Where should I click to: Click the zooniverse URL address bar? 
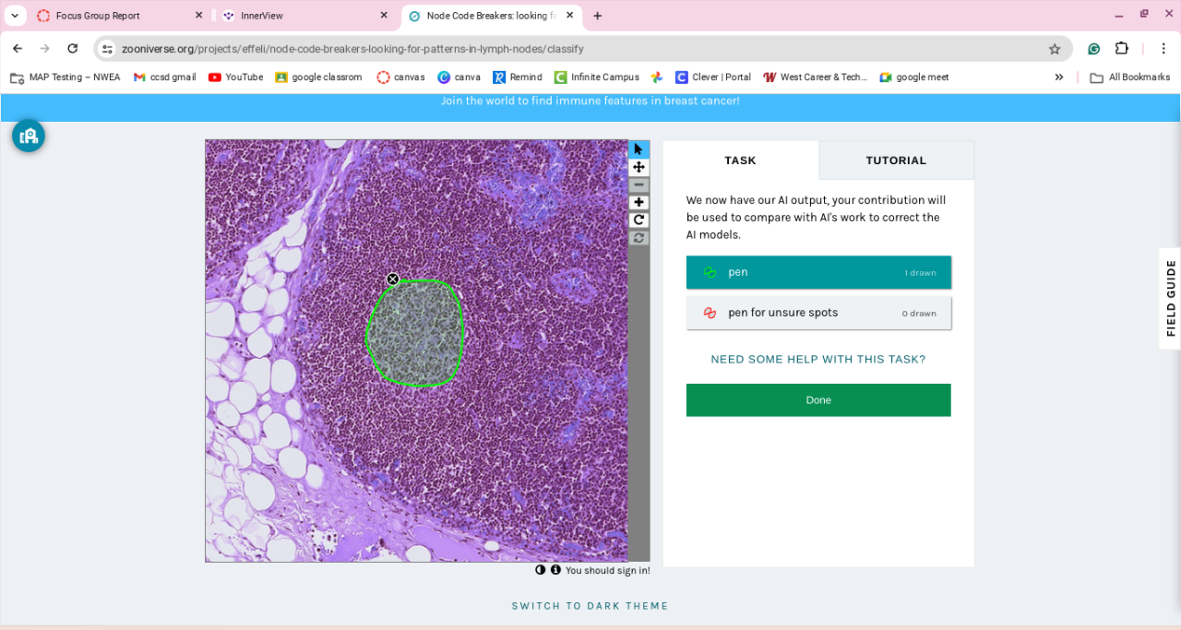tap(581, 49)
